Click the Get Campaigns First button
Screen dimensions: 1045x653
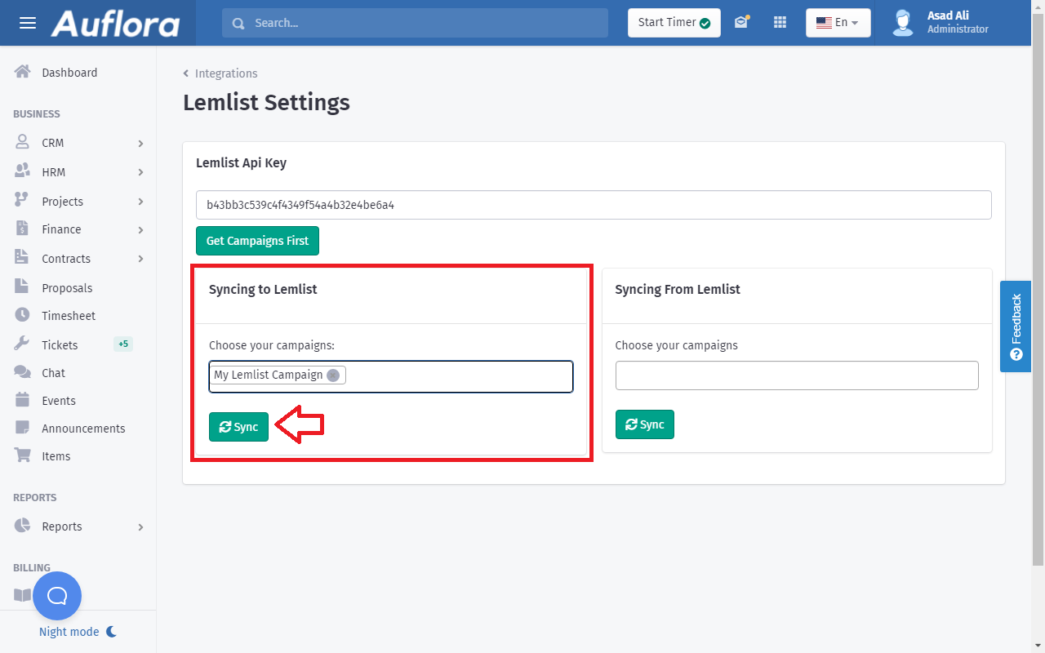[x=257, y=241]
